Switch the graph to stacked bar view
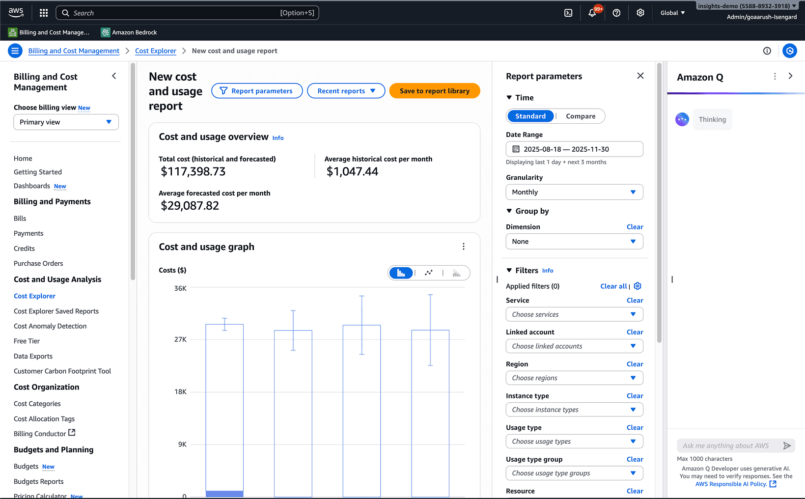 pos(457,273)
